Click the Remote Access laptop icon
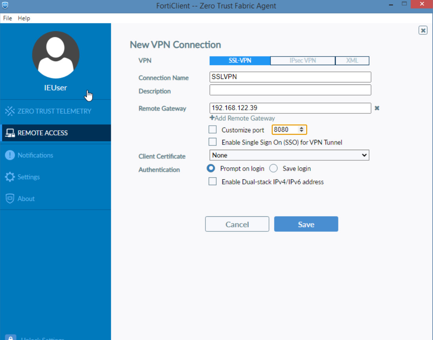 coord(10,133)
